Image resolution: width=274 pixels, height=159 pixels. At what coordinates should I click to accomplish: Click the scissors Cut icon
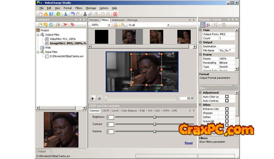(85, 14)
